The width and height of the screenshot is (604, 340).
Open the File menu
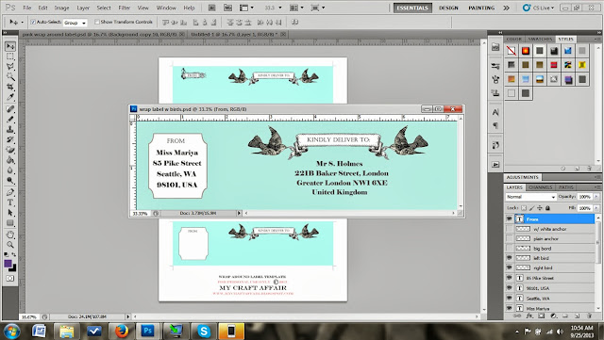[x=27, y=8]
